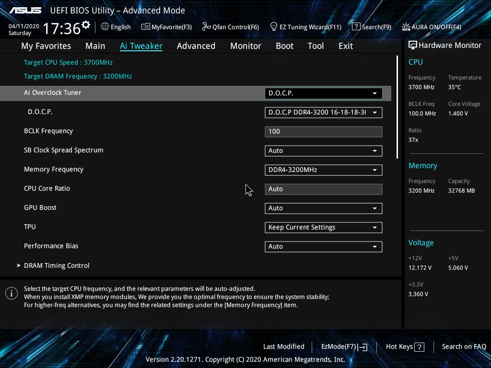The width and height of the screenshot is (491, 368).
Task: Switch to Advanced tab
Action: pos(196,46)
